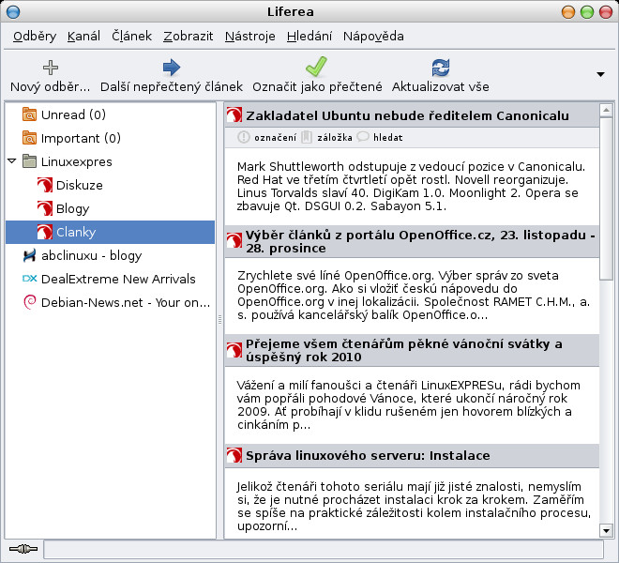Click the article pane scrollbar thumb
619x563 pixels.
606,199
